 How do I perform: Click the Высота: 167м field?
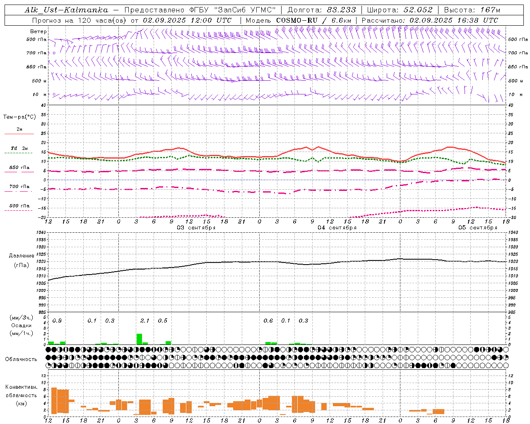[x=472, y=10]
